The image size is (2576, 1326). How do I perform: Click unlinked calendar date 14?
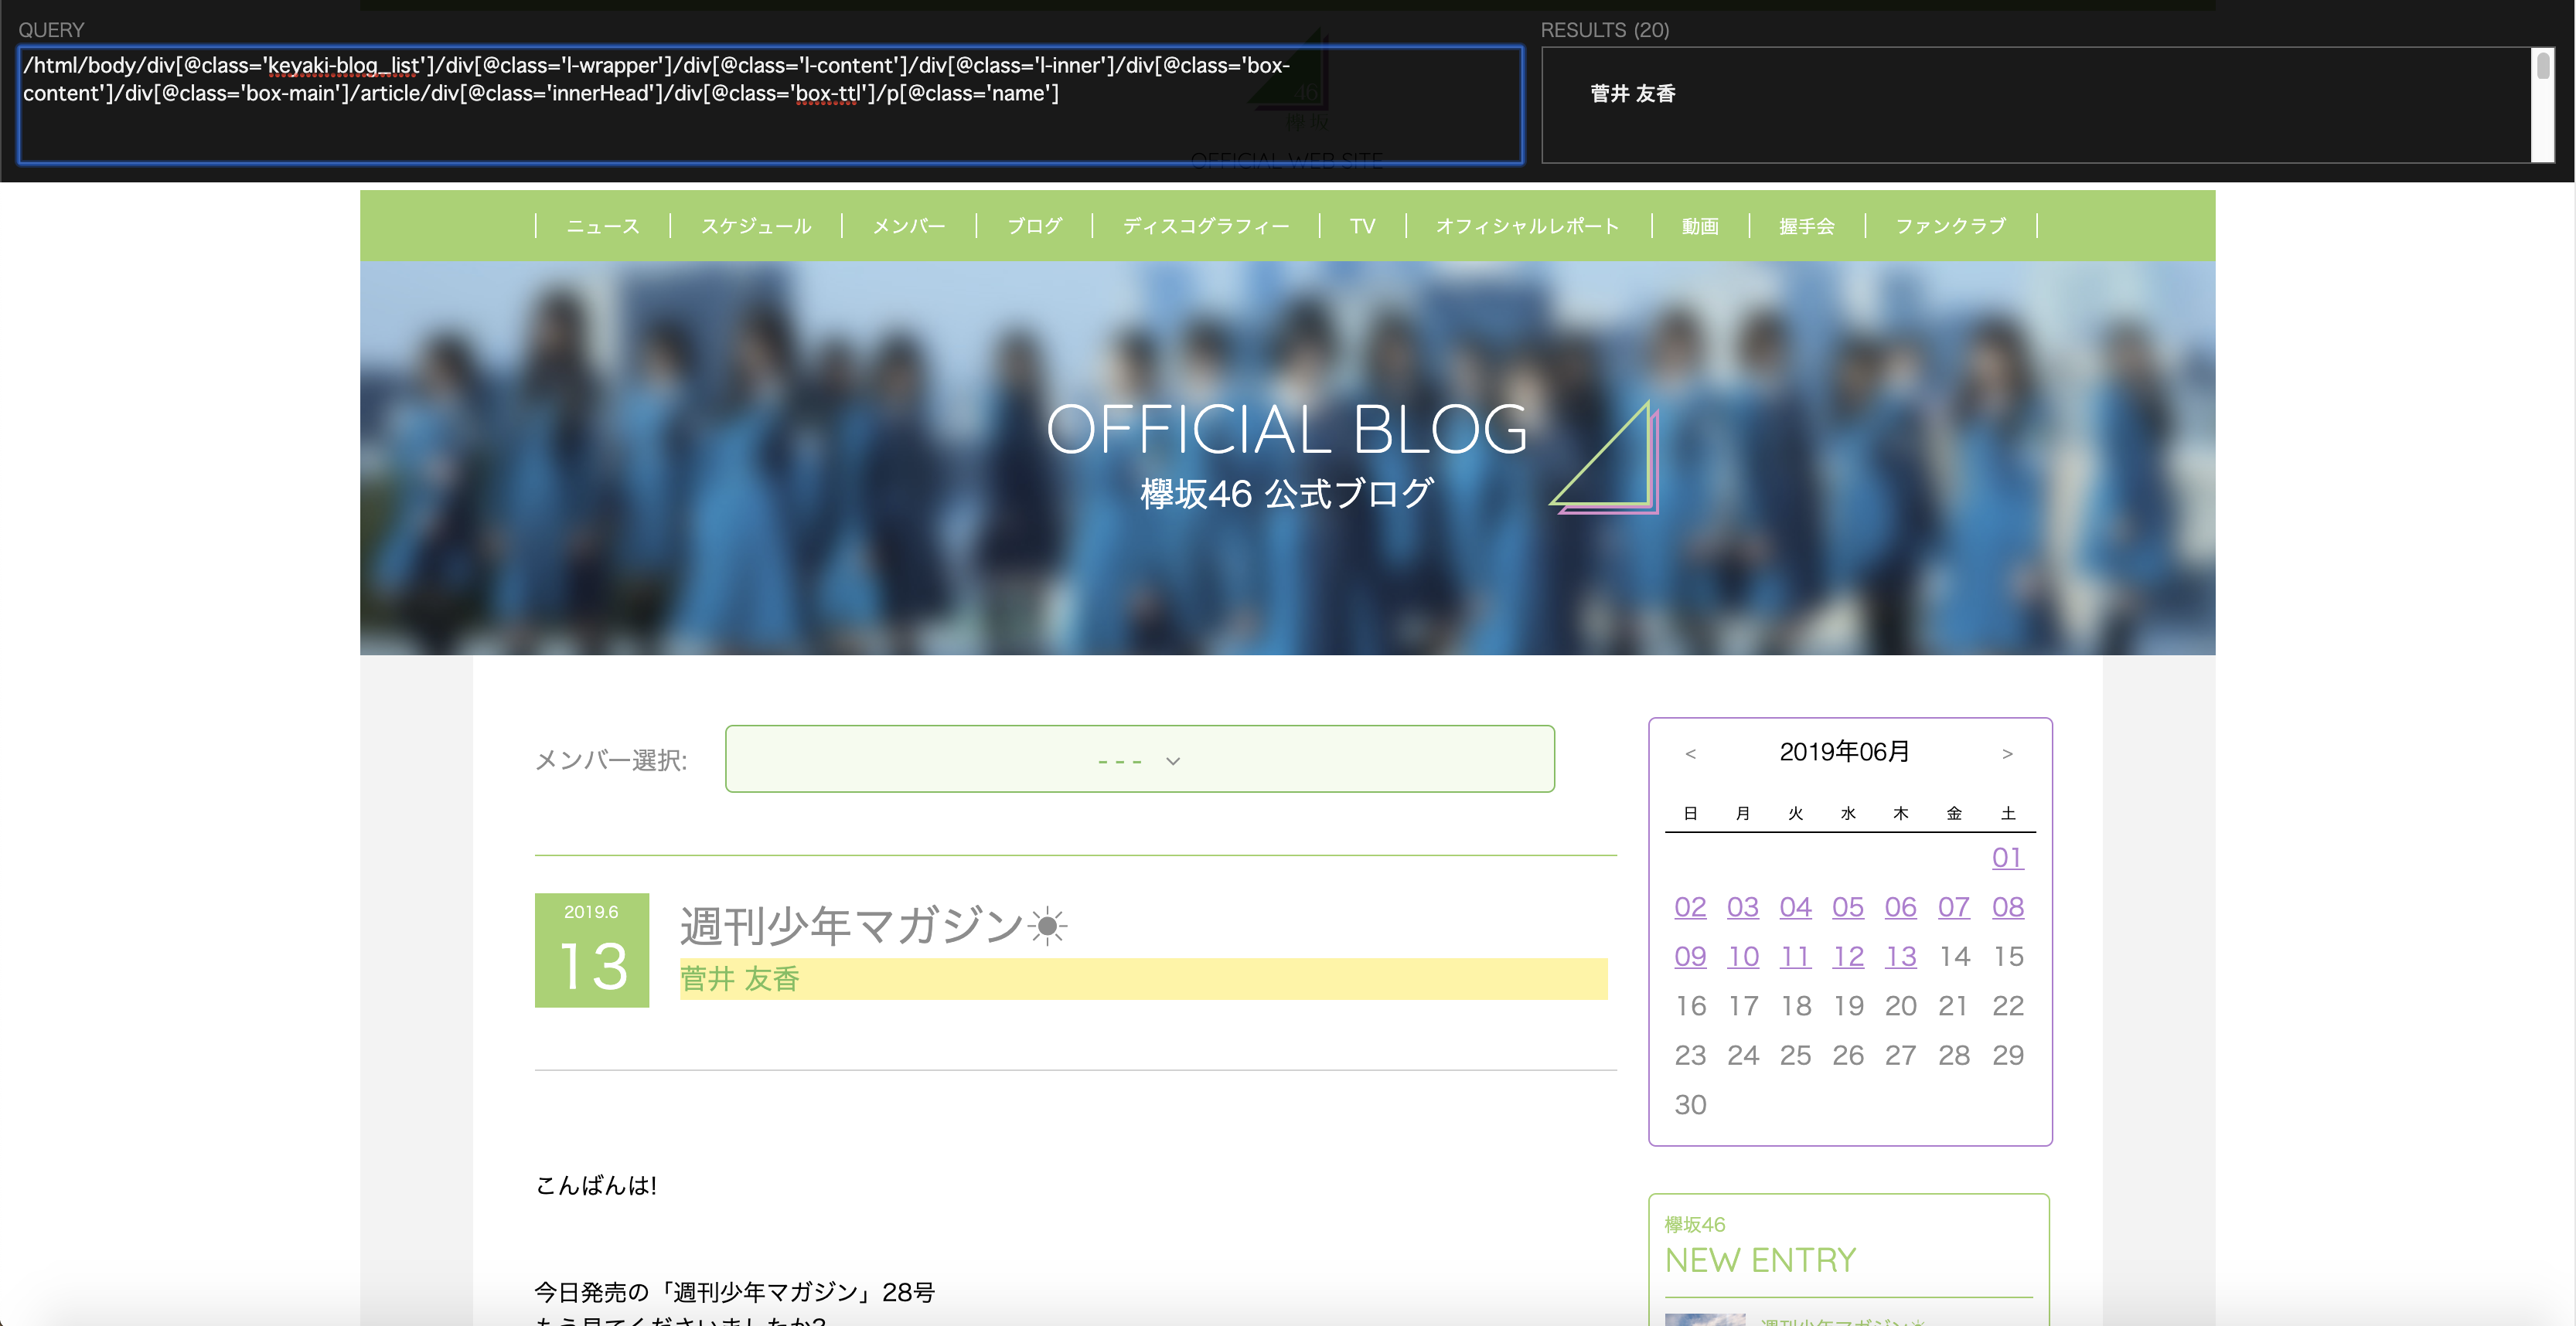pyautogui.click(x=1954, y=957)
